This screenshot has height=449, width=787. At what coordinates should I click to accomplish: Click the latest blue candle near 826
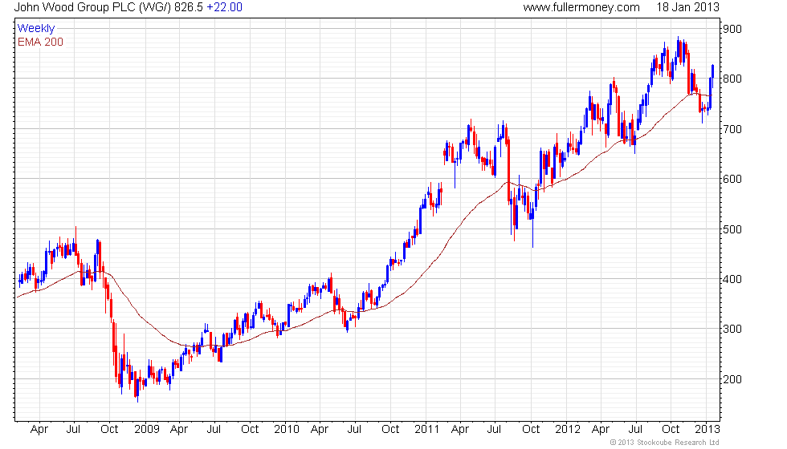coord(713,71)
